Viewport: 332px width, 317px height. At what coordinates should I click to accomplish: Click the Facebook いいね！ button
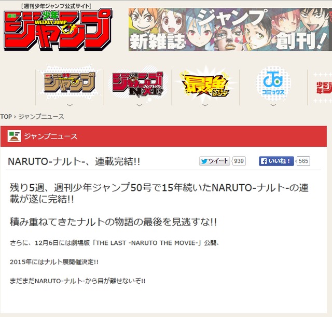[x=276, y=161]
